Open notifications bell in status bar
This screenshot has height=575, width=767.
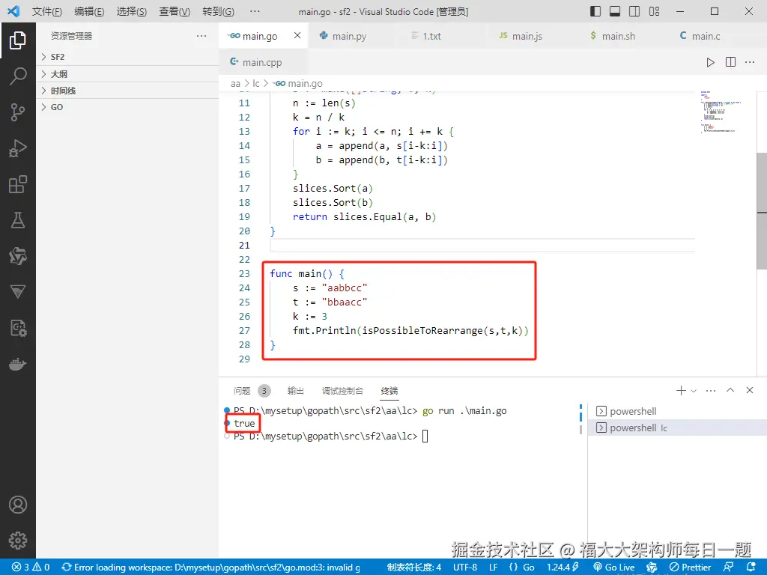751,568
